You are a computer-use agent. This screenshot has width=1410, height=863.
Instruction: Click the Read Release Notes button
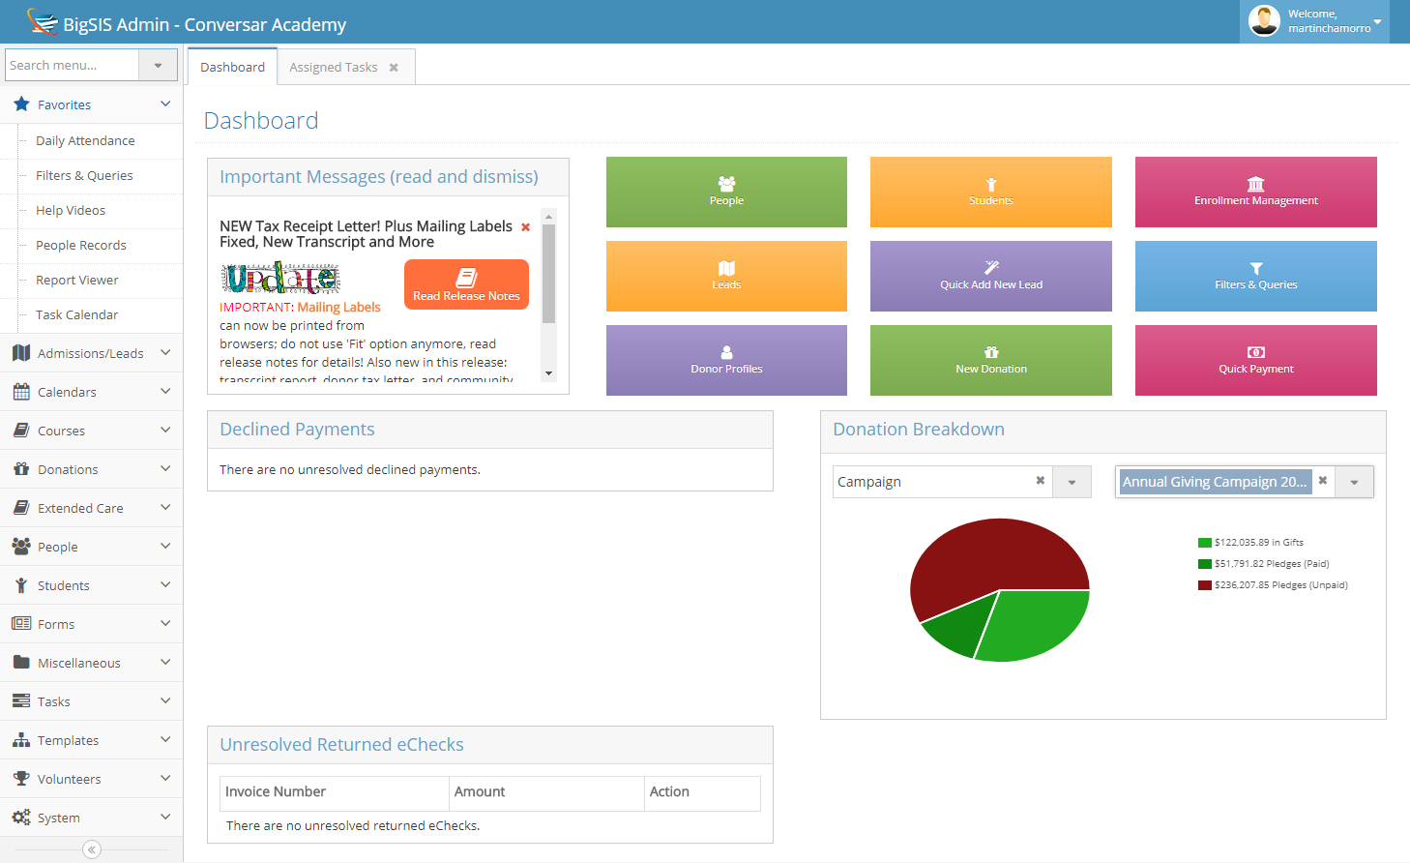pos(466,284)
